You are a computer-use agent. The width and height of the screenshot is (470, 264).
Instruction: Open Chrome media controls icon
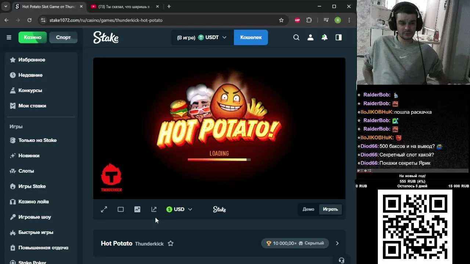tap(326, 20)
